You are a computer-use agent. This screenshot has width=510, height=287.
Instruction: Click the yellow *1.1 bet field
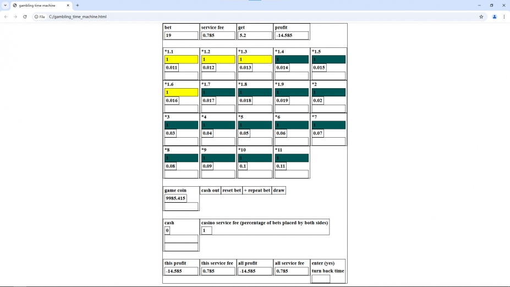[181, 59]
